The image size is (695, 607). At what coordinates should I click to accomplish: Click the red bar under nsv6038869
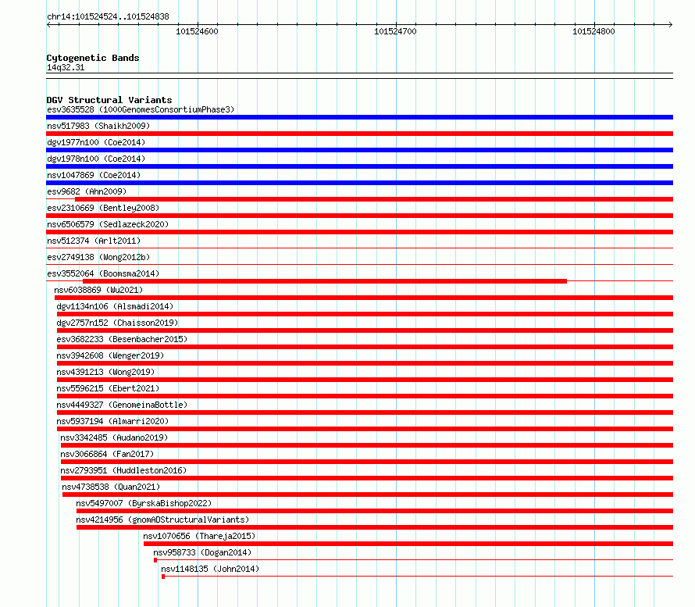click(363, 298)
